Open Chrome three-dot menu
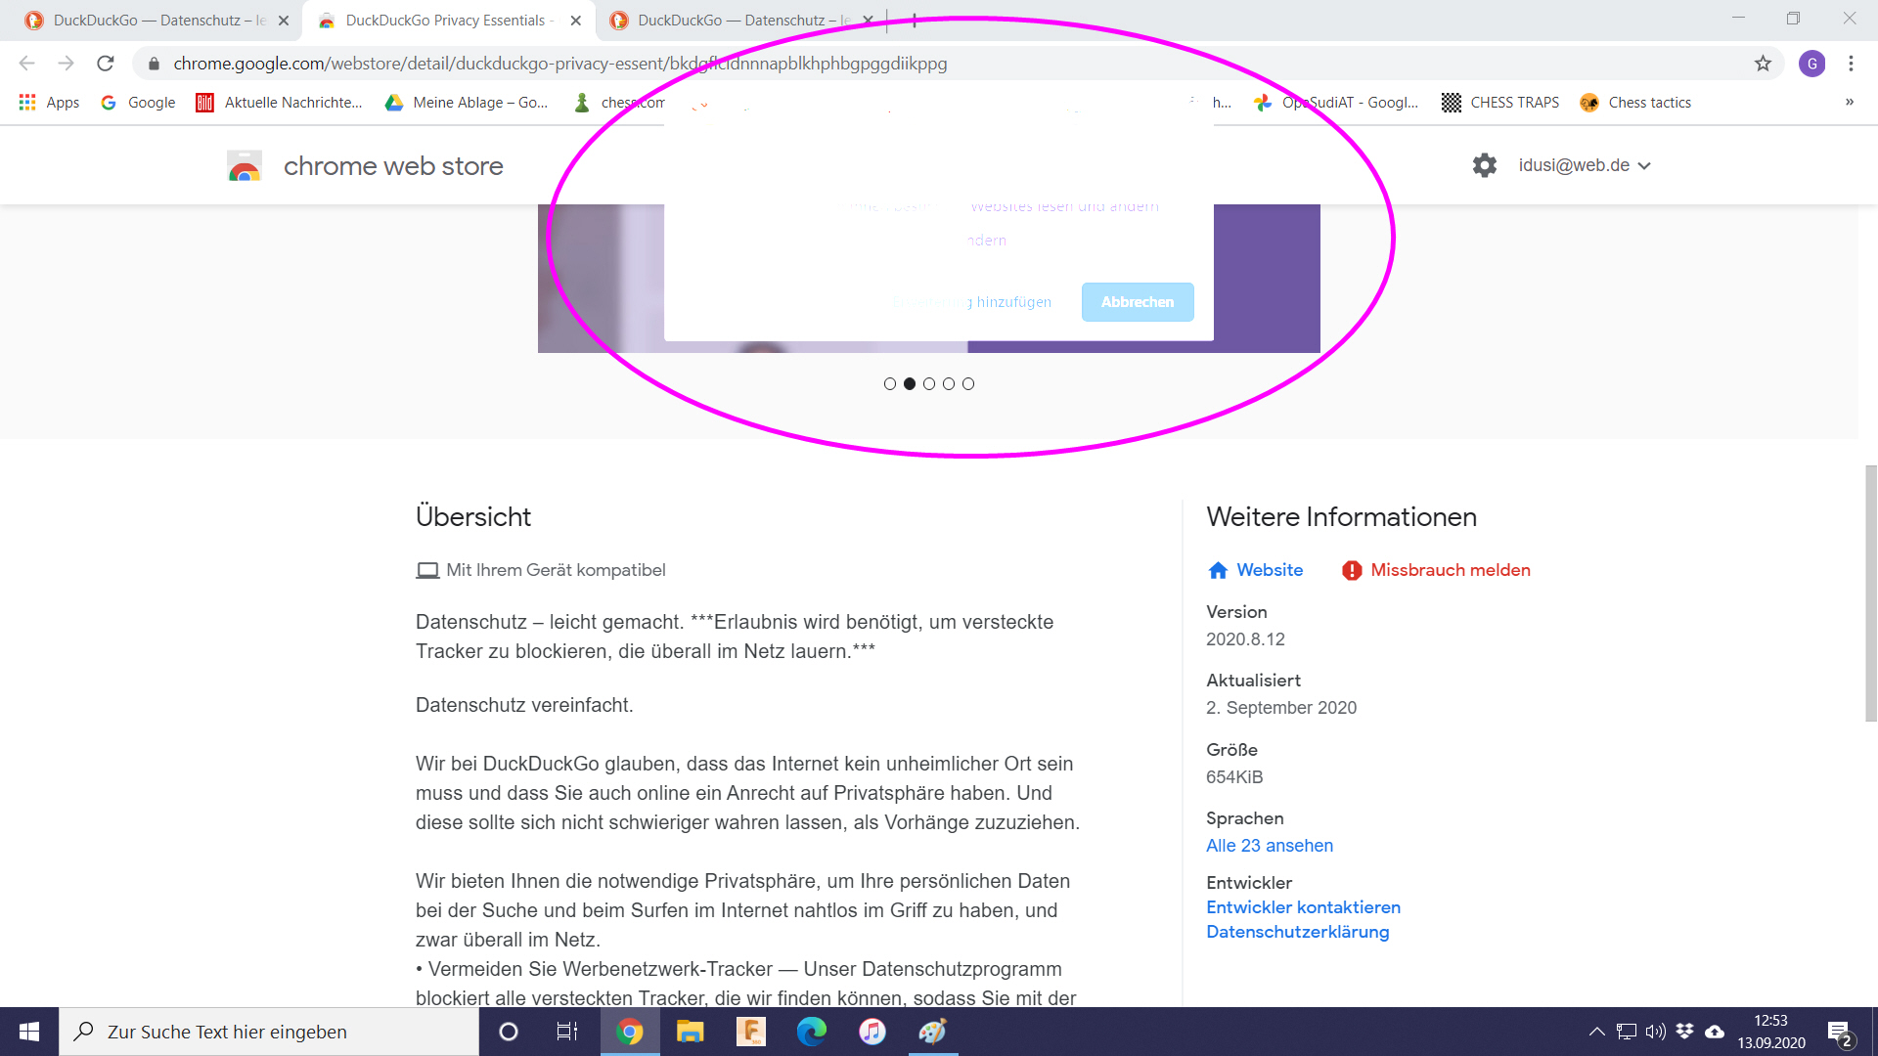Image resolution: width=1878 pixels, height=1056 pixels. [x=1851, y=64]
